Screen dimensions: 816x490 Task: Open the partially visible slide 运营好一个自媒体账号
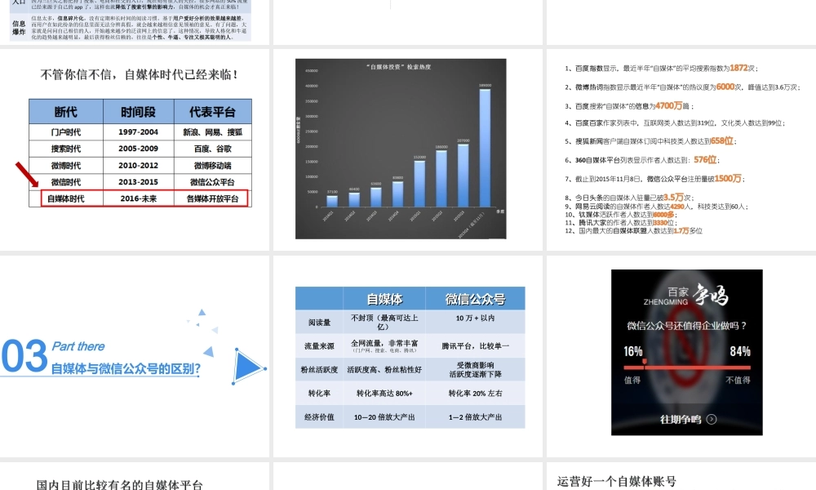681,476
